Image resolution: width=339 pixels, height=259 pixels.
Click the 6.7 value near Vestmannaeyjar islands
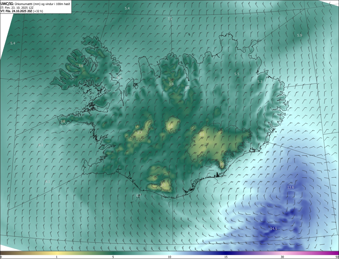tap(139, 195)
